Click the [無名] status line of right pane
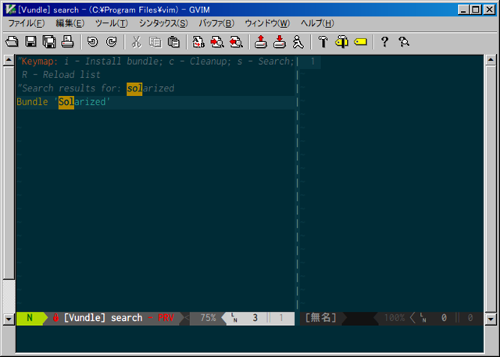 [320, 318]
